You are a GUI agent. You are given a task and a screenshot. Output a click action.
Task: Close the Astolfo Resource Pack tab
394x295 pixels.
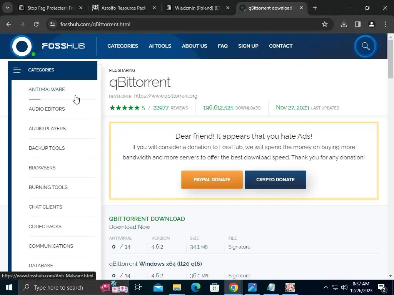(154, 8)
